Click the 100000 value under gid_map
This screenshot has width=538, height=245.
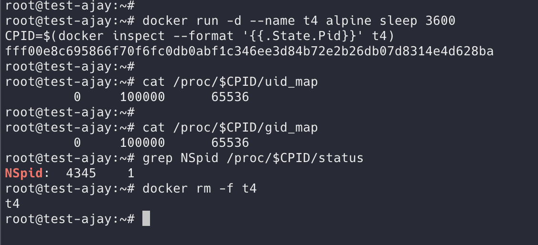tap(142, 143)
